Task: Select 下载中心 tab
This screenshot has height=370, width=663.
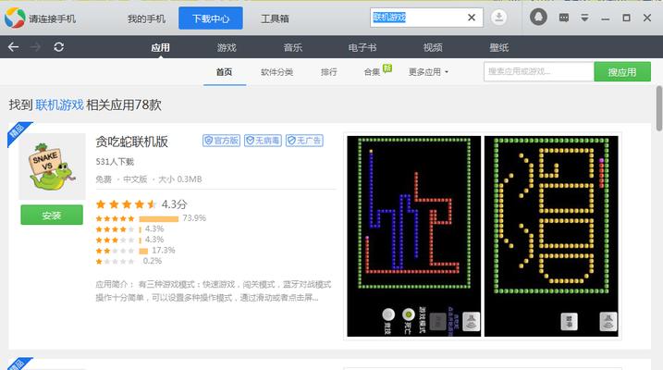Action: coord(211,18)
